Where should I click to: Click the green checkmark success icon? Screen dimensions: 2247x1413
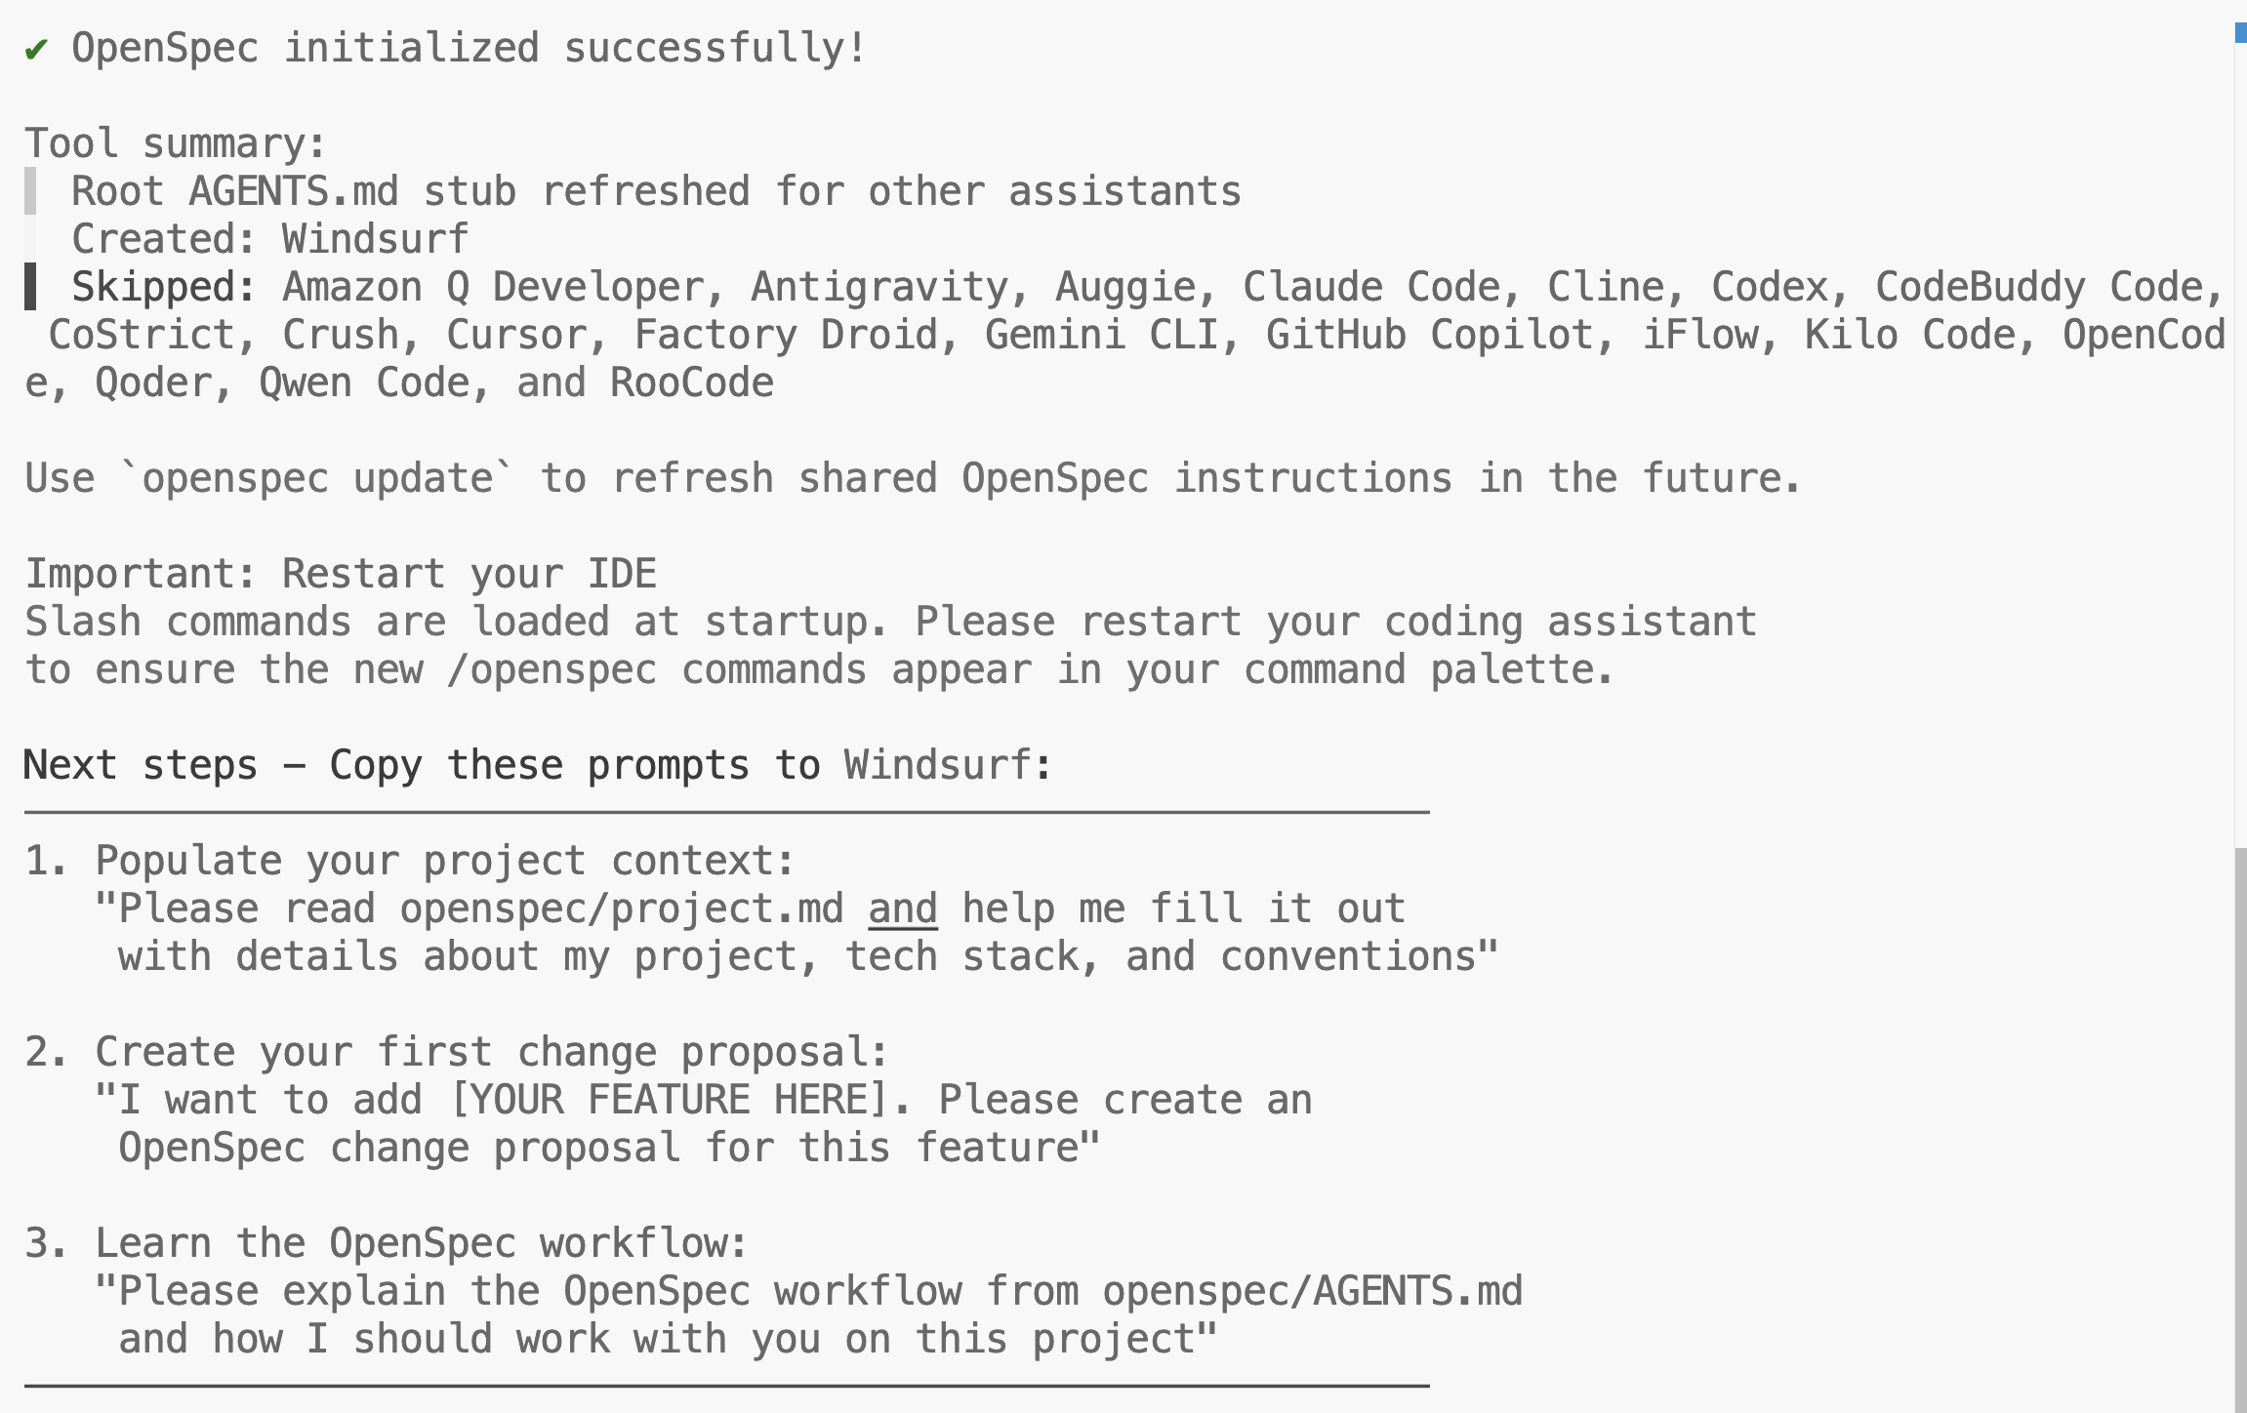click(36, 49)
